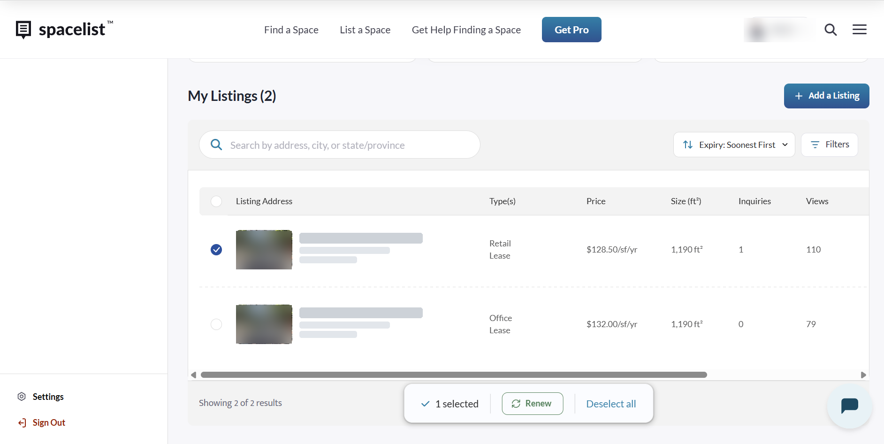Open the Office Lease listing thumbnail
Image resolution: width=884 pixels, height=444 pixels.
(x=264, y=324)
